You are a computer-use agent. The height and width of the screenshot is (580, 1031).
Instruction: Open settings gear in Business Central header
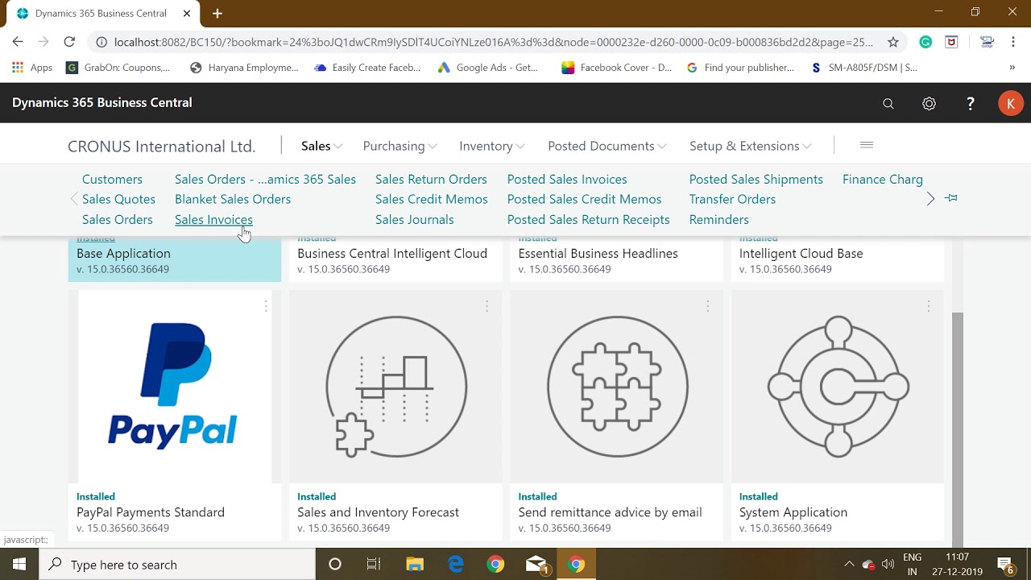[x=930, y=103]
